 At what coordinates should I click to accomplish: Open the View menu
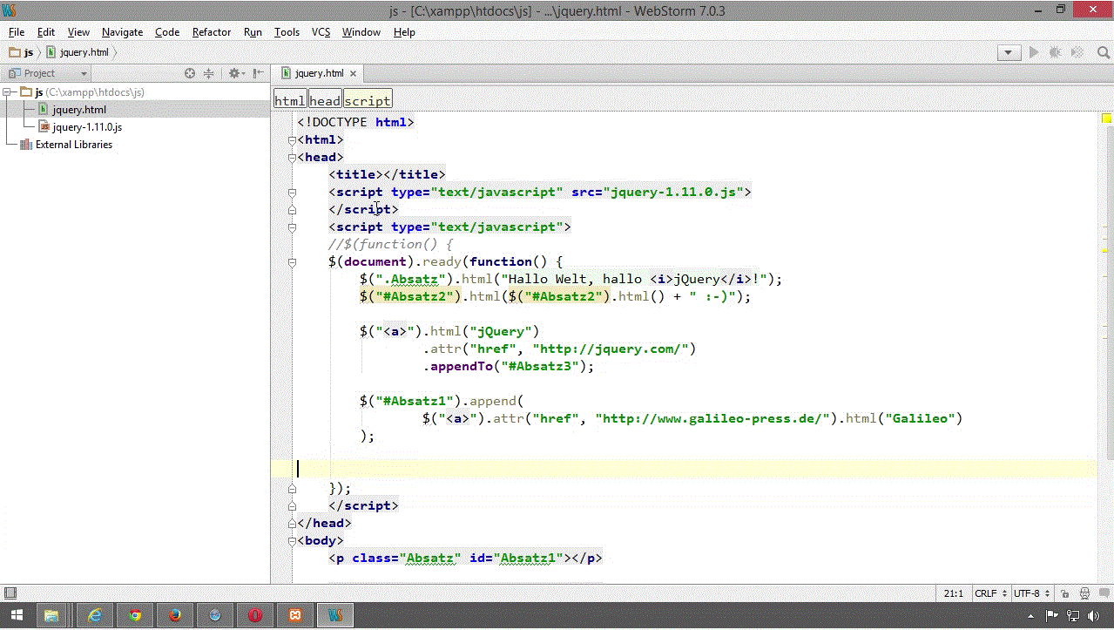point(78,32)
